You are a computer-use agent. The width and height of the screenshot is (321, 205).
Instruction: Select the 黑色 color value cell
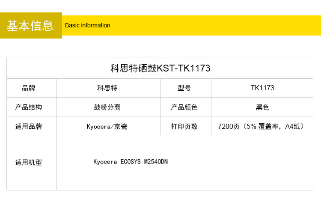pyautogui.click(x=262, y=107)
